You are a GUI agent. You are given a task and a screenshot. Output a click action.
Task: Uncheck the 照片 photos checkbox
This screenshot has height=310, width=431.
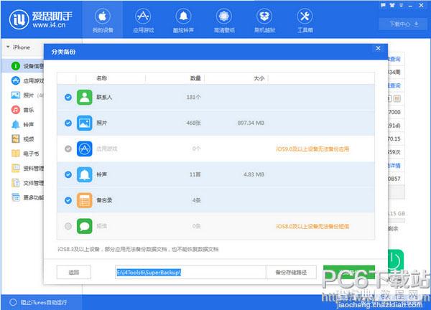click(68, 123)
